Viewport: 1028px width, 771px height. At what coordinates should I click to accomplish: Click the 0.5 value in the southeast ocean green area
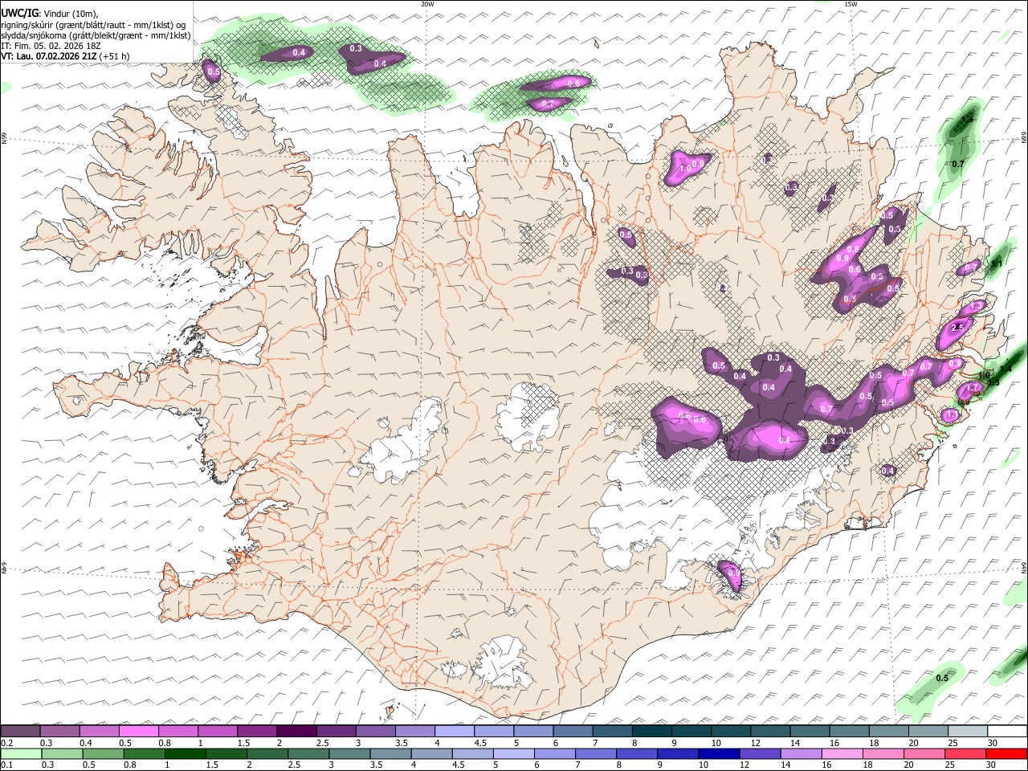942,678
